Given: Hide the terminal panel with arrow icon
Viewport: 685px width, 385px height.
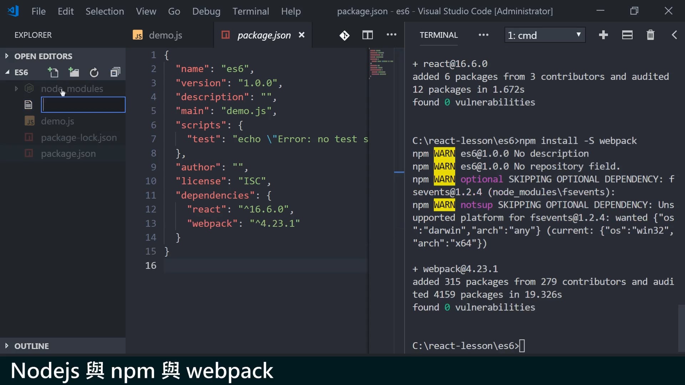Looking at the screenshot, I should 674,35.
